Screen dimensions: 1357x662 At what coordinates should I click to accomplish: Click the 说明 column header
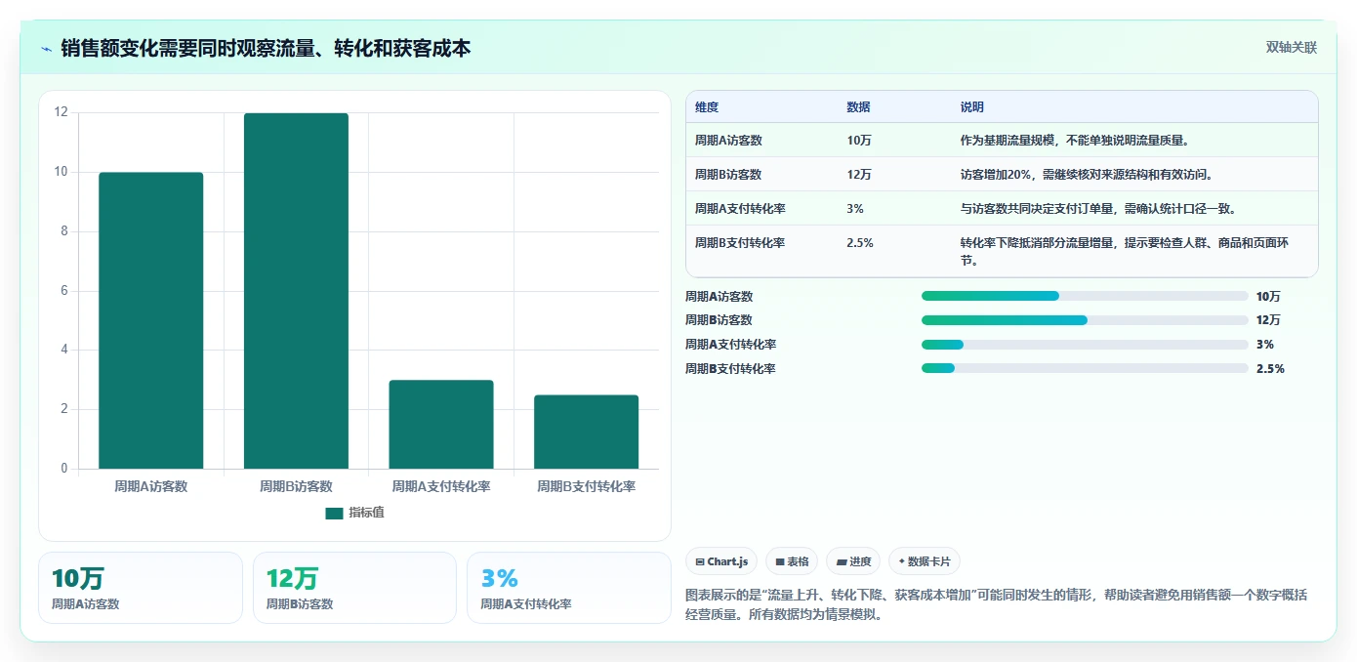click(972, 107)
